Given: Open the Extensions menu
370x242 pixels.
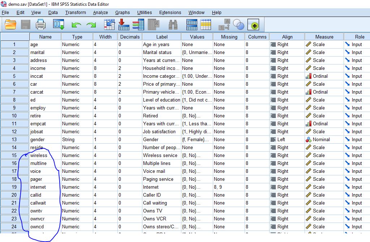Looking at the screenshot, I should [x=170, y=13].
